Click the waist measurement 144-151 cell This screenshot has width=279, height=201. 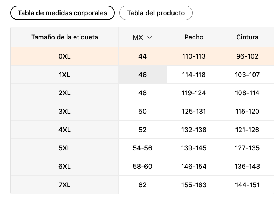coord(247,185)
